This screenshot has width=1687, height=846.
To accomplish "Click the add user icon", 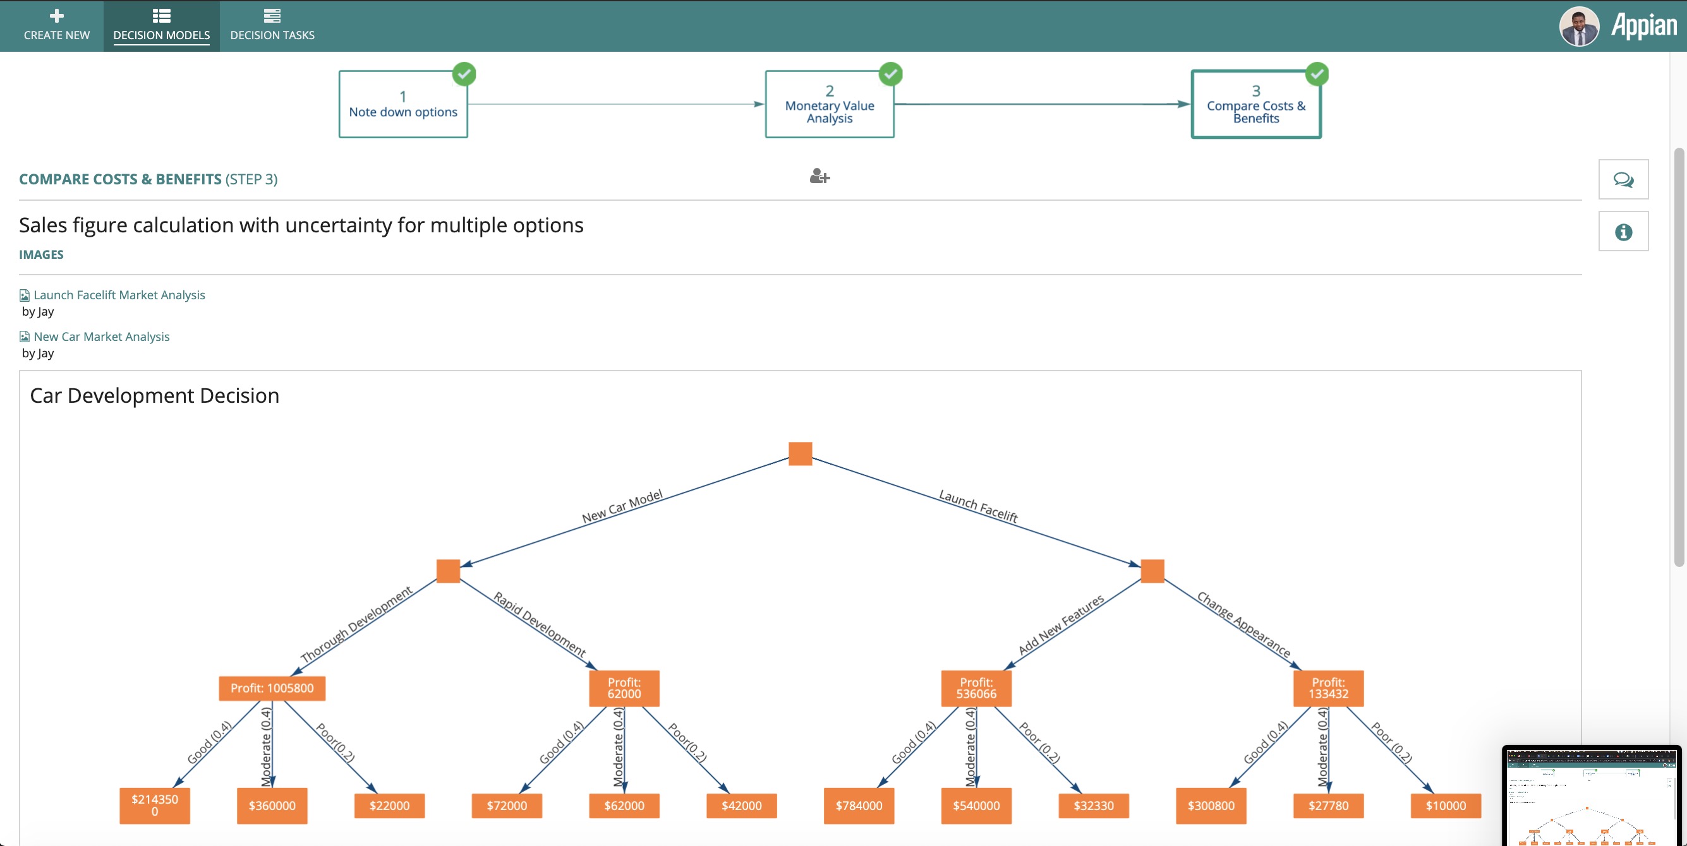I will pos(819,177).
